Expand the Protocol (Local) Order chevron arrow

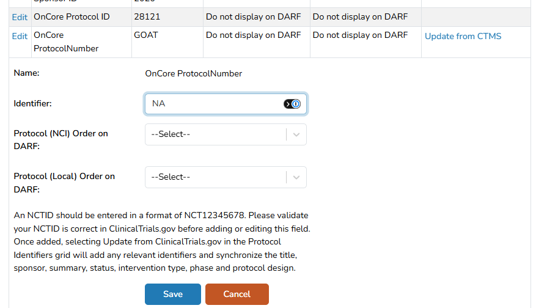tap(296, 177)
